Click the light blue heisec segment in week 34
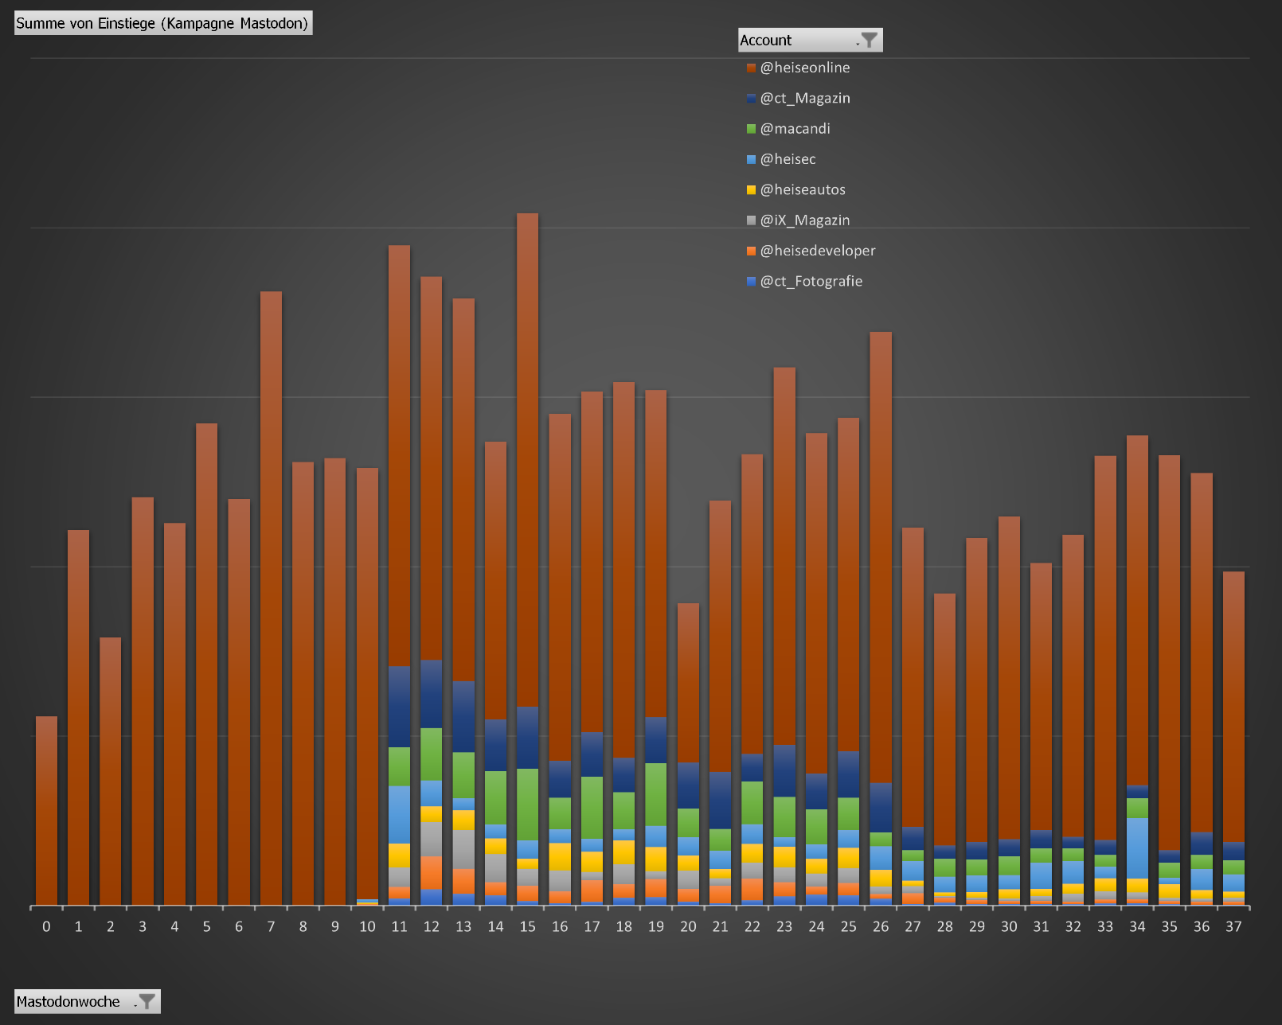1282x1025 pixels. (x=1137, y=848)
